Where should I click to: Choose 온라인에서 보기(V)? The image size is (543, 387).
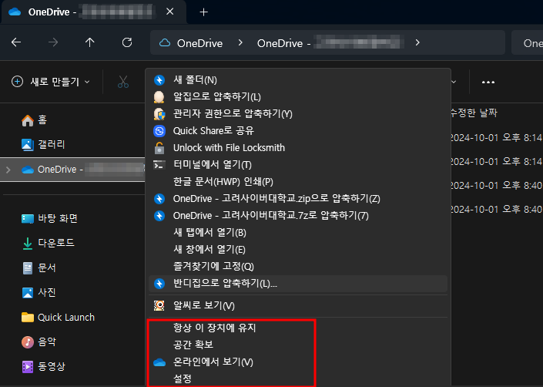298,362
